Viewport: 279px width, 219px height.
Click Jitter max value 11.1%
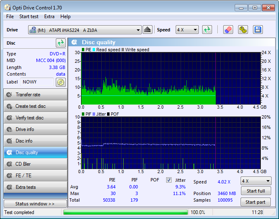[179, 193]
